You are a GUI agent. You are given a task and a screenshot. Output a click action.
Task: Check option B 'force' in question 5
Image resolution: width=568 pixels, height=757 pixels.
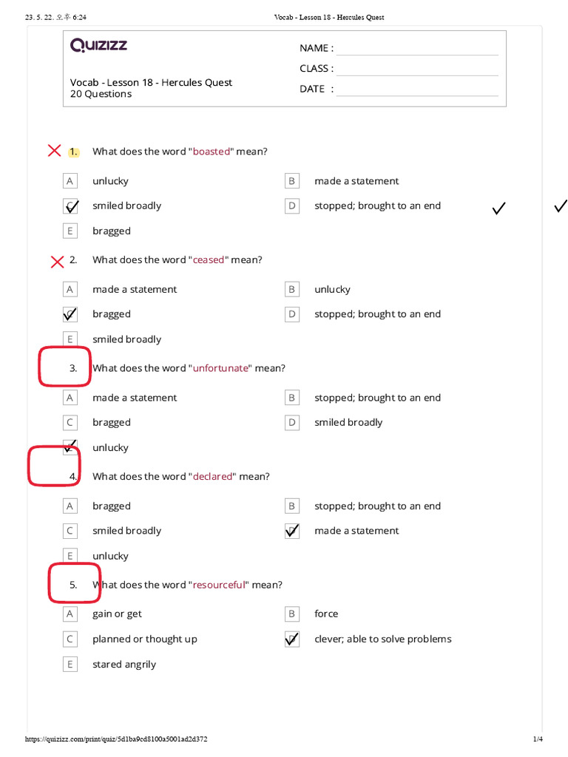[291, 614]
